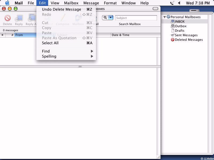Focus the Subject search field
This screenshot has width=214, height=160.
pos(136,18)
